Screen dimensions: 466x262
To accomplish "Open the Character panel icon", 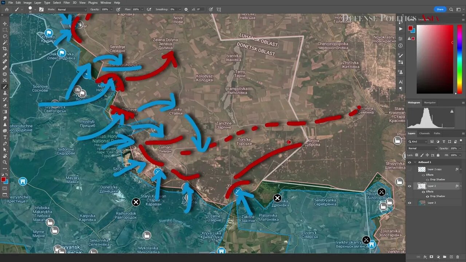I will pyautogui.click(x=400, y=82).
